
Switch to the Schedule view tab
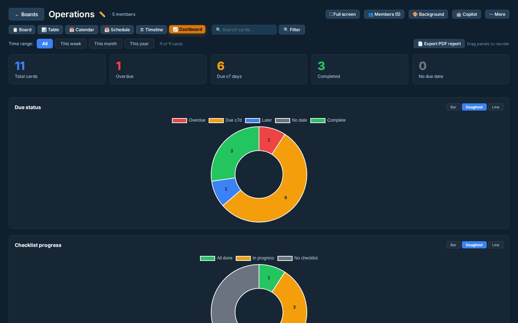[117, 30]
